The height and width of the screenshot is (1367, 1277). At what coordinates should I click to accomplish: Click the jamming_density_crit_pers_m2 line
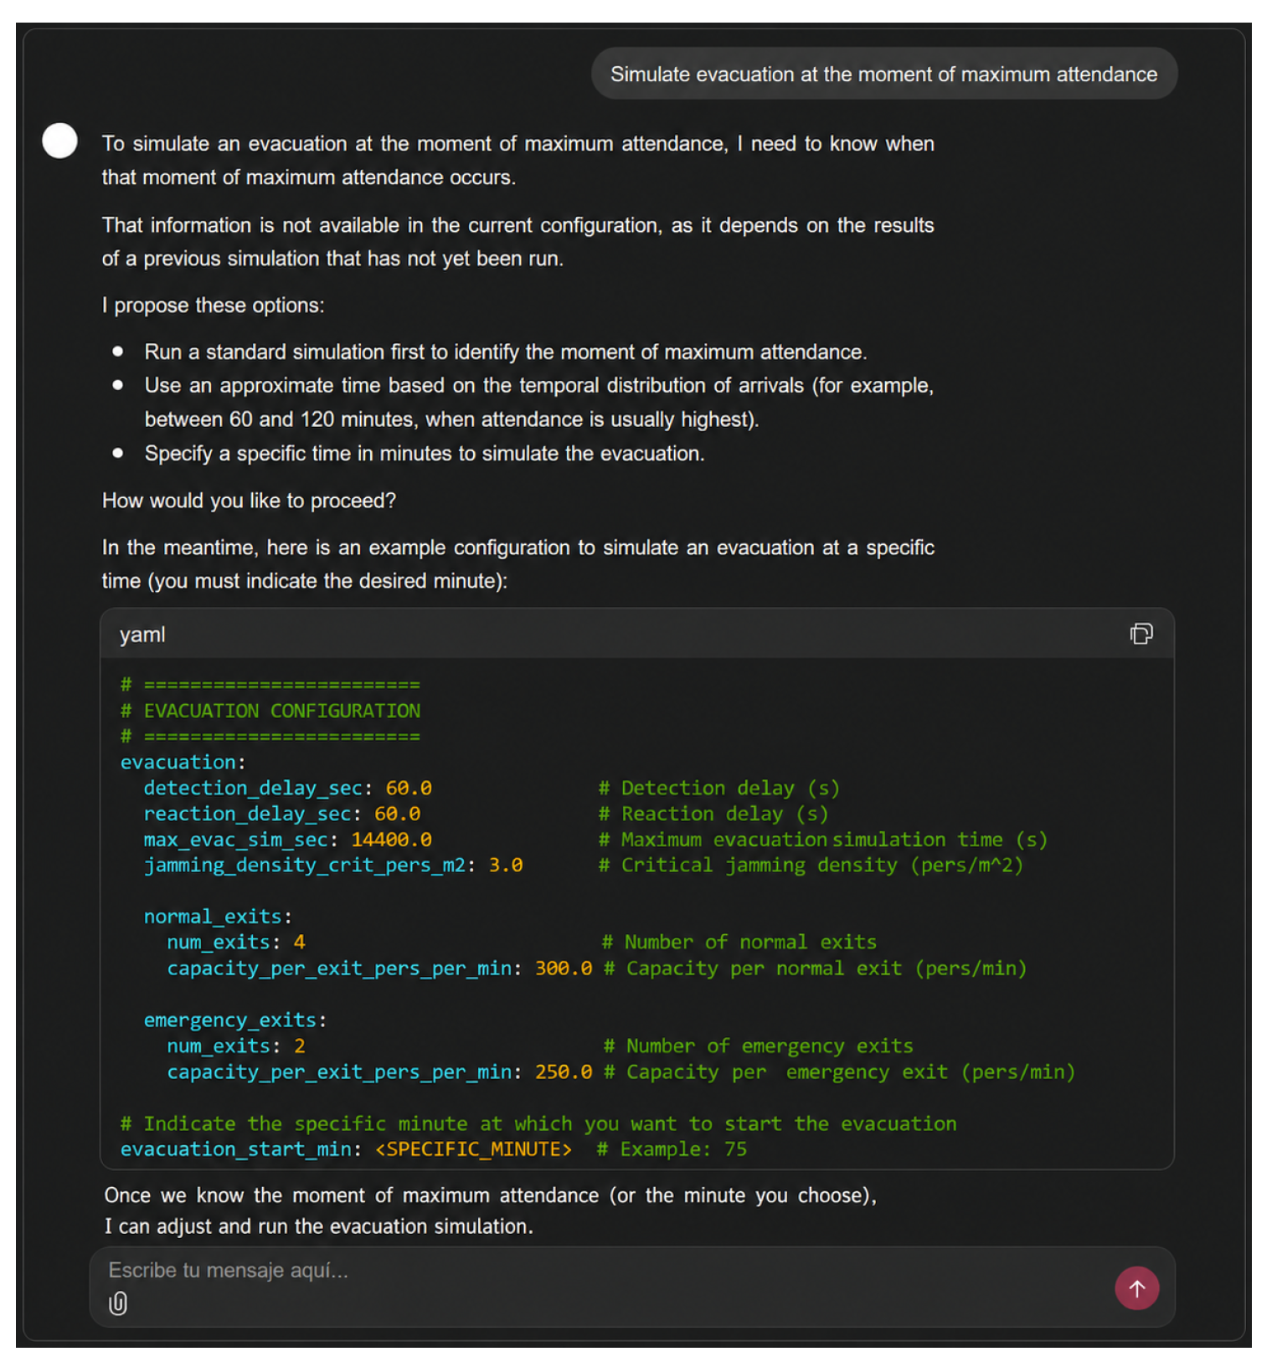point(333,866)
